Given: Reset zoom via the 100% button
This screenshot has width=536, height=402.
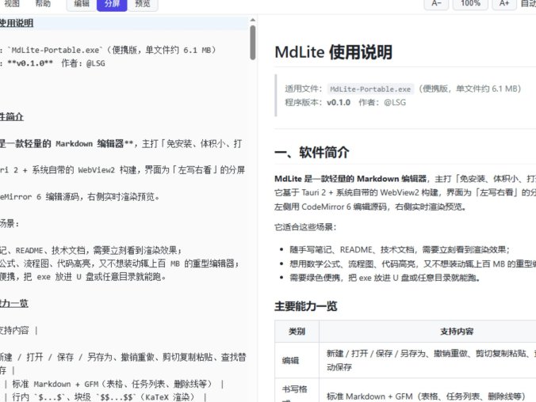Looking at the screenshot, I should pos(470,3).
